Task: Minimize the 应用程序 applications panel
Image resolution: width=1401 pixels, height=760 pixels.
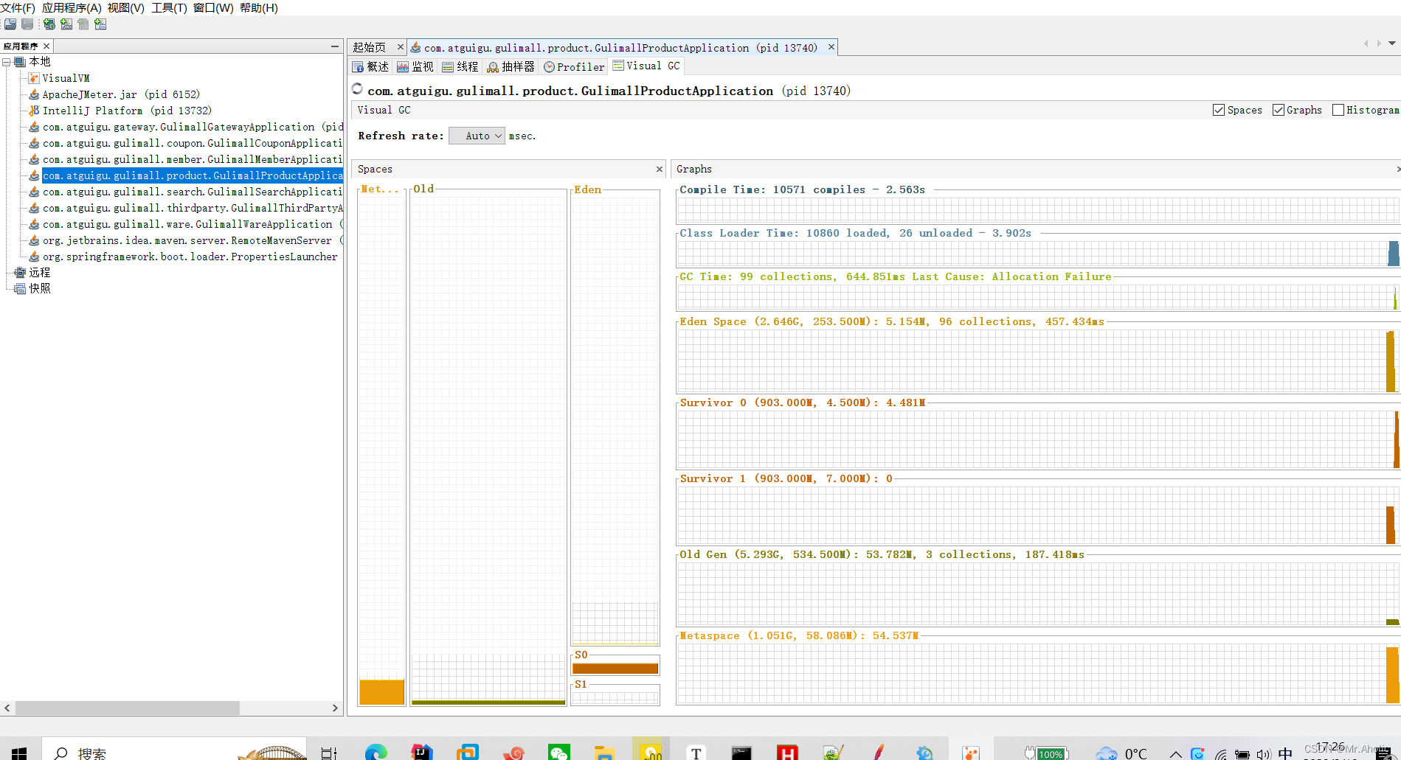Action: coord(334,46)
